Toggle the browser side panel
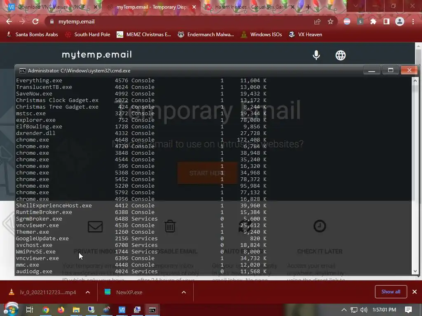 coord(387,21)
